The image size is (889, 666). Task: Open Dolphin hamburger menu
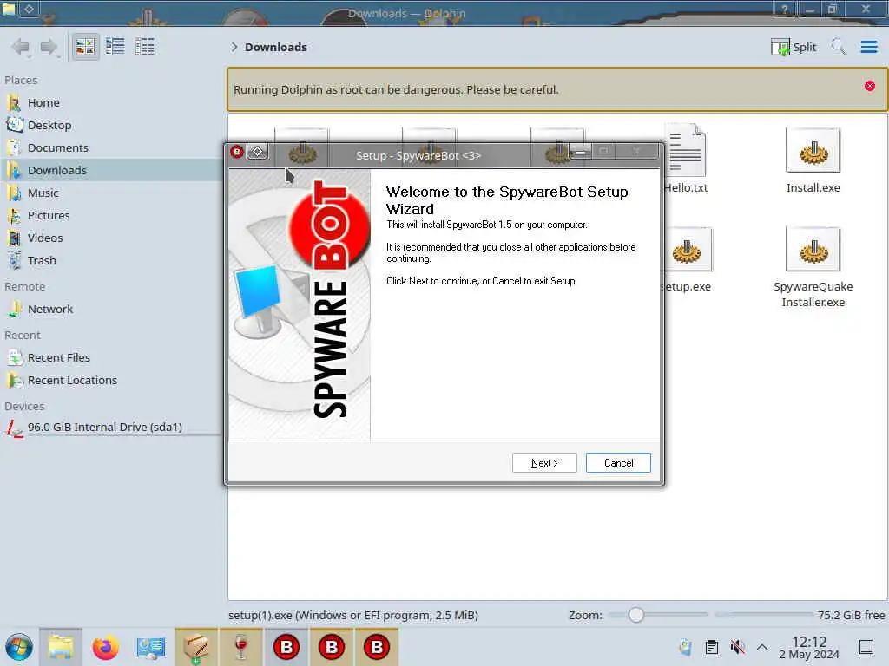coord(868,47)
